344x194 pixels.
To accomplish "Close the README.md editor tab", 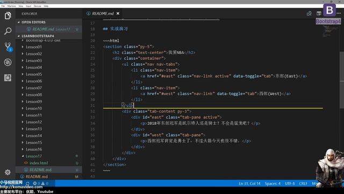I will 118,13.
